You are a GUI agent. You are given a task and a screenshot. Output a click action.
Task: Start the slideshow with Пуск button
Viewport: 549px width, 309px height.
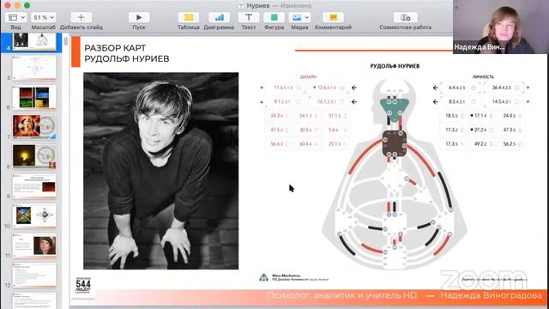pos(139,17)
